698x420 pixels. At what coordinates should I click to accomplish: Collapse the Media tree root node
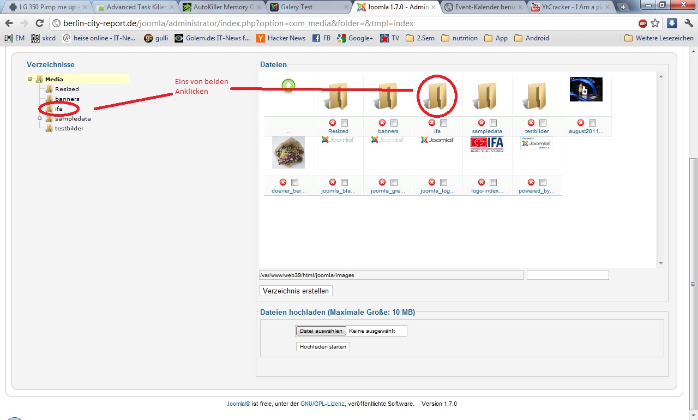coord(31,80)
